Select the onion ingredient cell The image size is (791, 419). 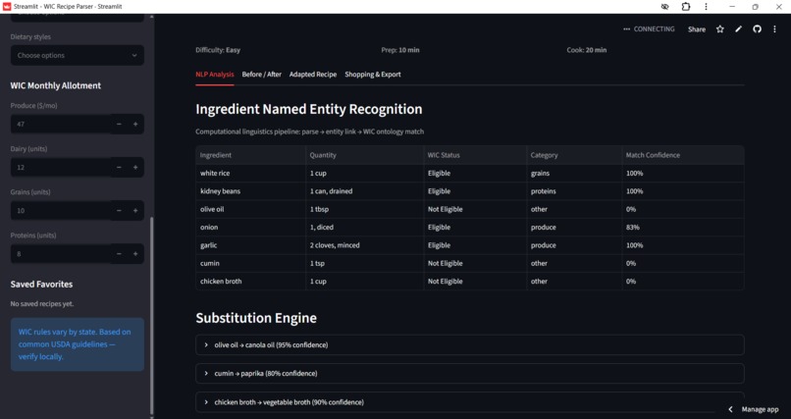coord(250,228)
